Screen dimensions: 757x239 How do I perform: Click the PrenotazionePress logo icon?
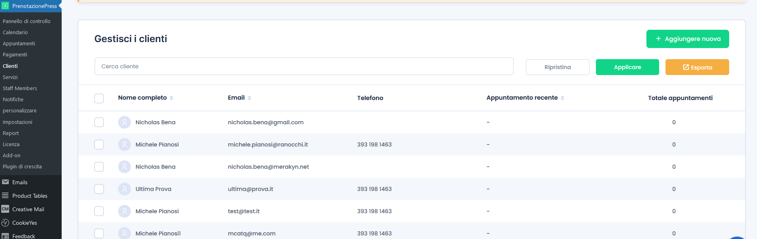point(5,6)
